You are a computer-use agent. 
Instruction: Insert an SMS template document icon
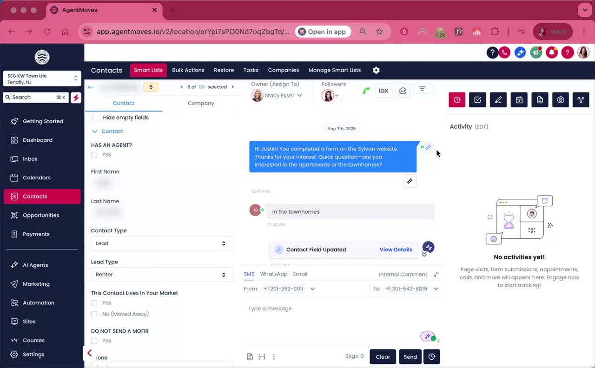pyautogui.click(x=250, y=357)
